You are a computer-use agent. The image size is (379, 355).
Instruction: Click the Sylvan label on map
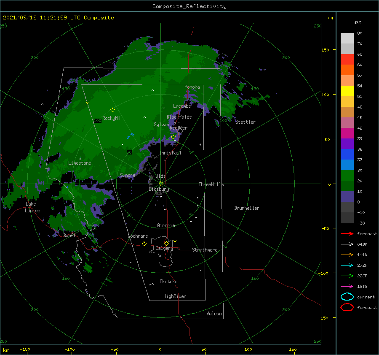click(161, 125)
